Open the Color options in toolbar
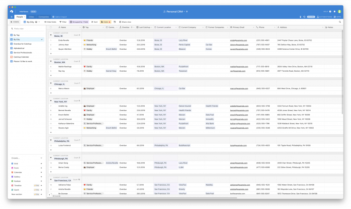 tap(106, 22)
